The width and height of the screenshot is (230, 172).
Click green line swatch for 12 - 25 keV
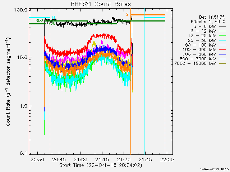tap(222, 36)
